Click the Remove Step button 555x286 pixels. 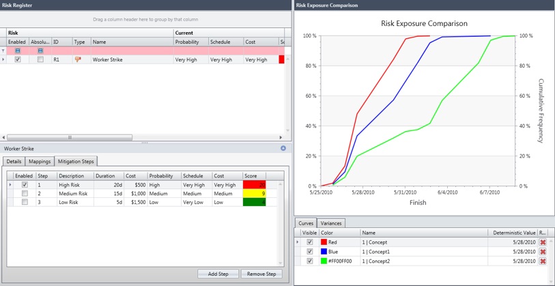pos(261,274)
